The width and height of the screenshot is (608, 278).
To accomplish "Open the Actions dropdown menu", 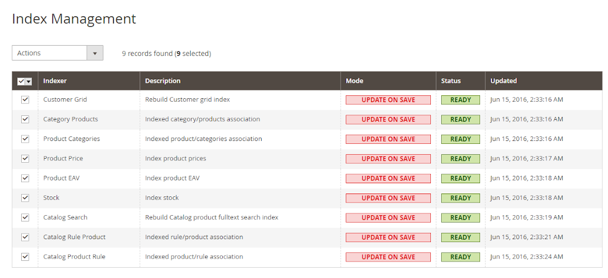I will (49, 53).
